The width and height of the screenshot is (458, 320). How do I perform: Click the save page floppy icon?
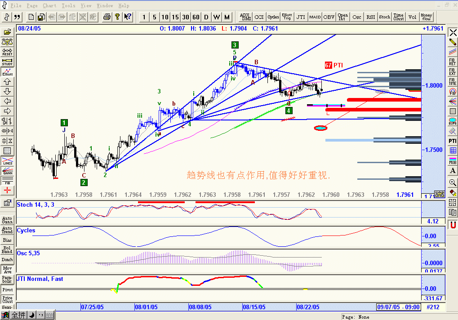41,17
